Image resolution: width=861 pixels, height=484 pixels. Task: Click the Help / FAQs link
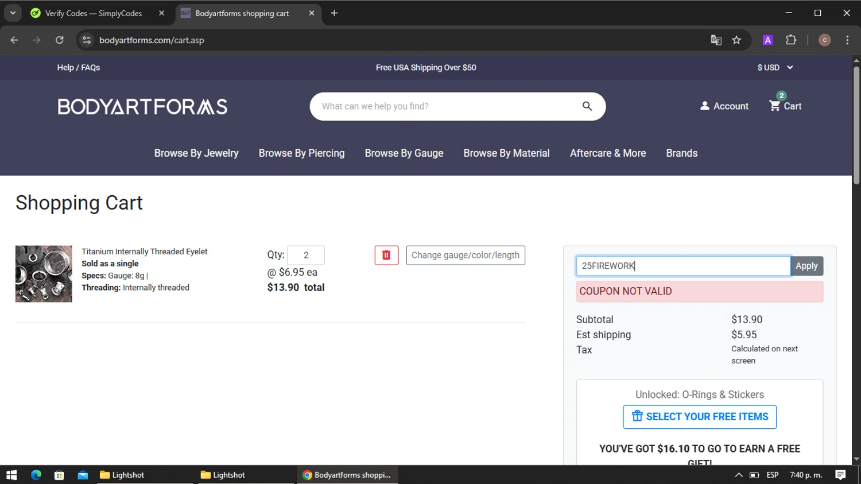(79, 68)
